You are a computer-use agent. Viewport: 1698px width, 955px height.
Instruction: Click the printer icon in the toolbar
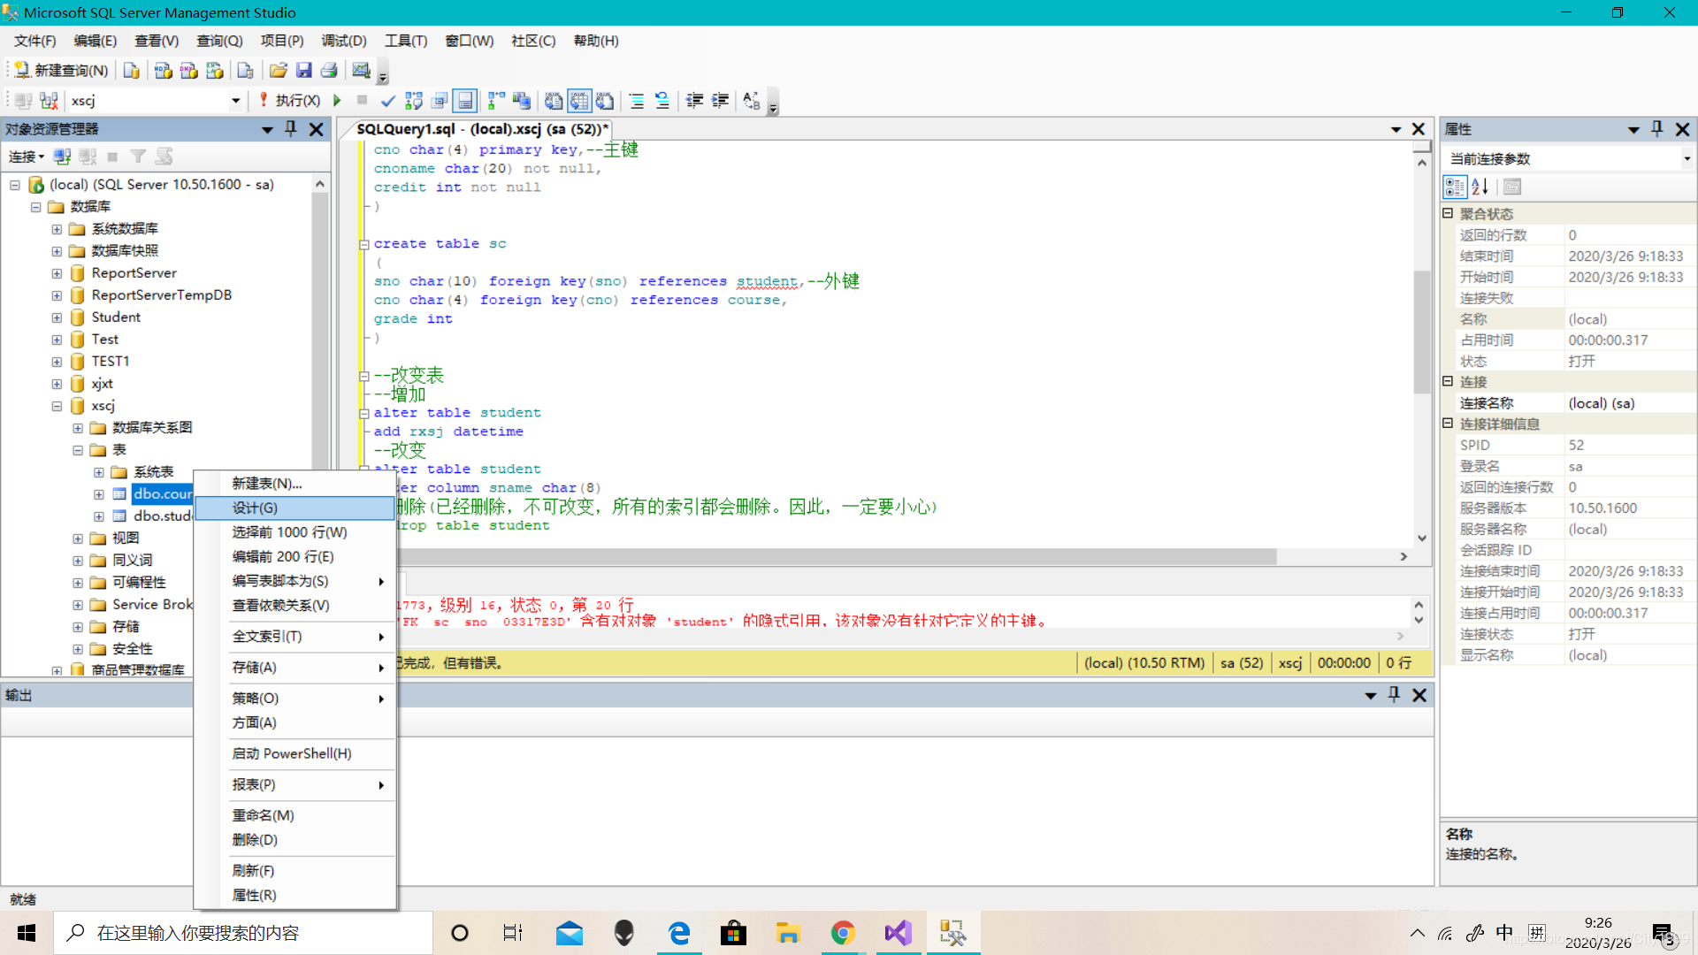[x=329, y=70]
